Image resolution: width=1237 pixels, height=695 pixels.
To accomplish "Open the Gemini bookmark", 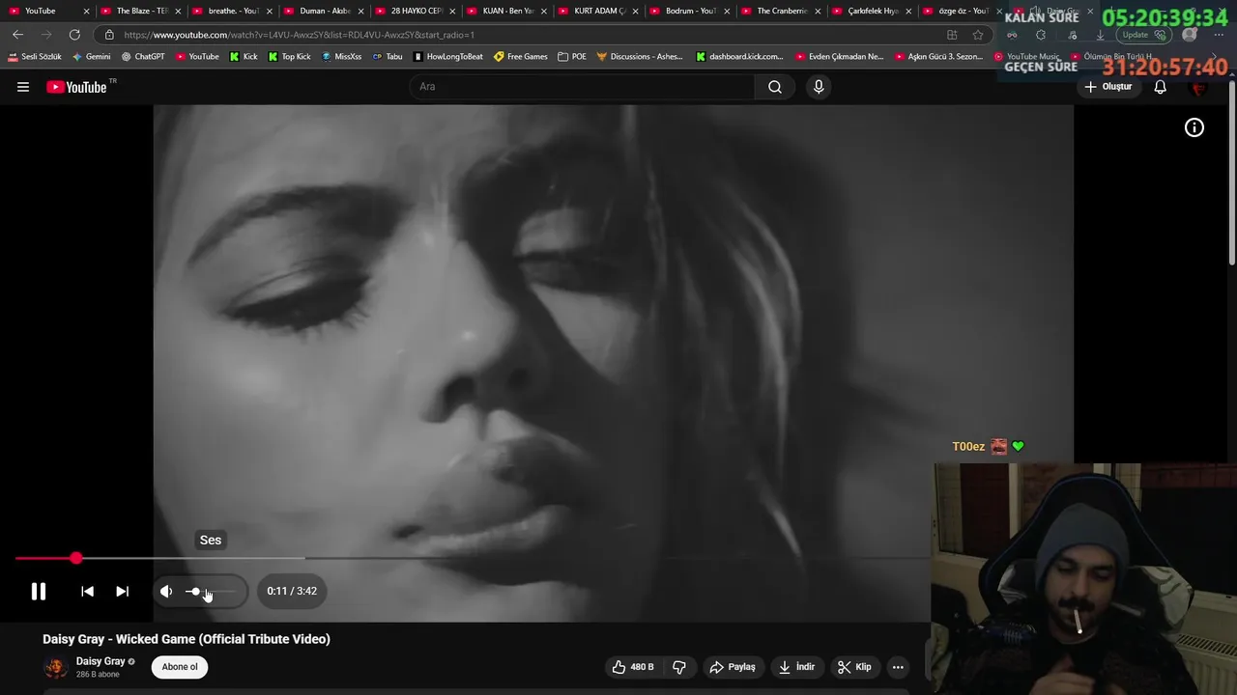I will pos(92,57).
